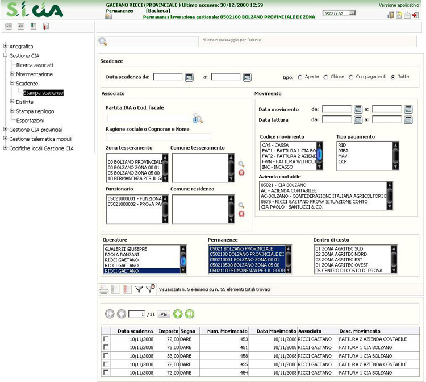The image size is (426, 382).
Task: Sort by Importo column header
Action: point(169,331)
